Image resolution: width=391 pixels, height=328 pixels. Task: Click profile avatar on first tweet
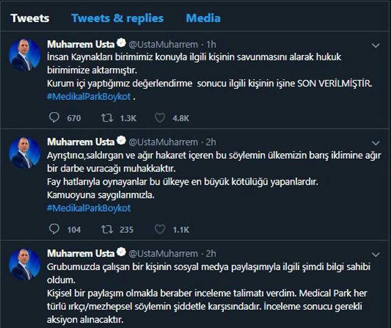coord(25,55)
